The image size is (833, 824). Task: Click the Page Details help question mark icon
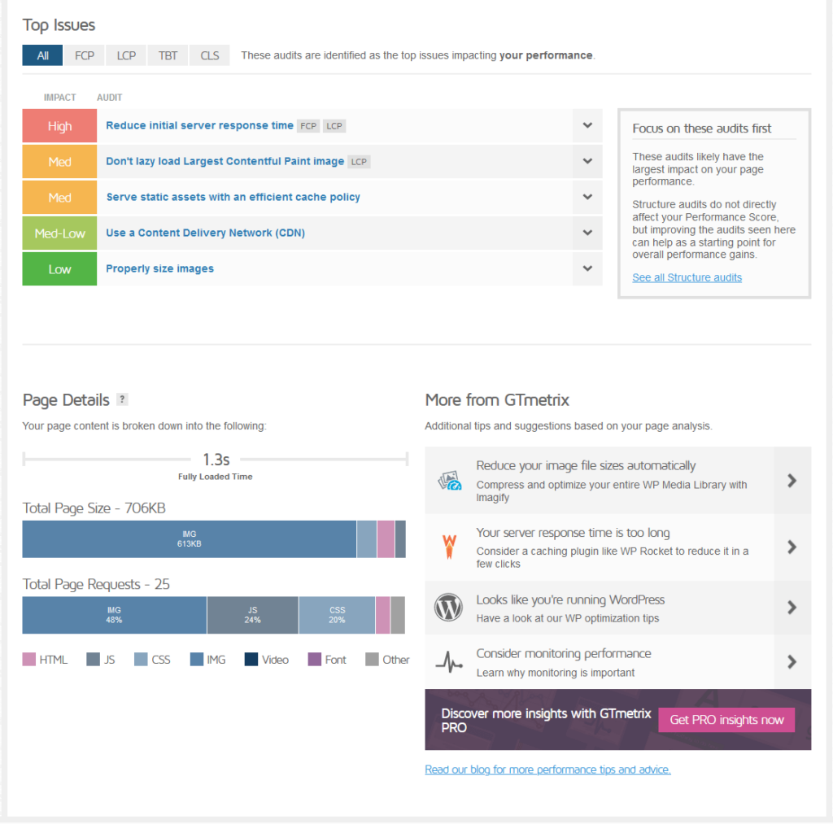point(122,399)
